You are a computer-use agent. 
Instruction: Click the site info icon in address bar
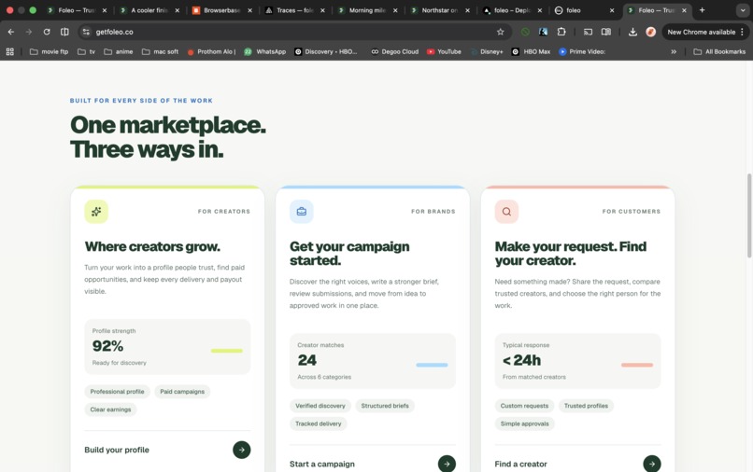[x=86, y=32]
